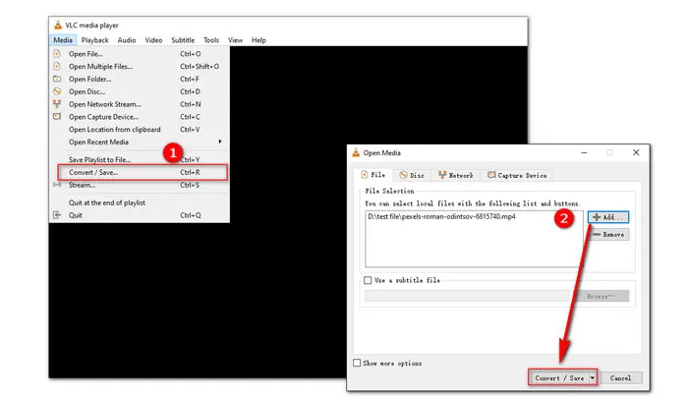Open the Help menu

click(258, 40)
